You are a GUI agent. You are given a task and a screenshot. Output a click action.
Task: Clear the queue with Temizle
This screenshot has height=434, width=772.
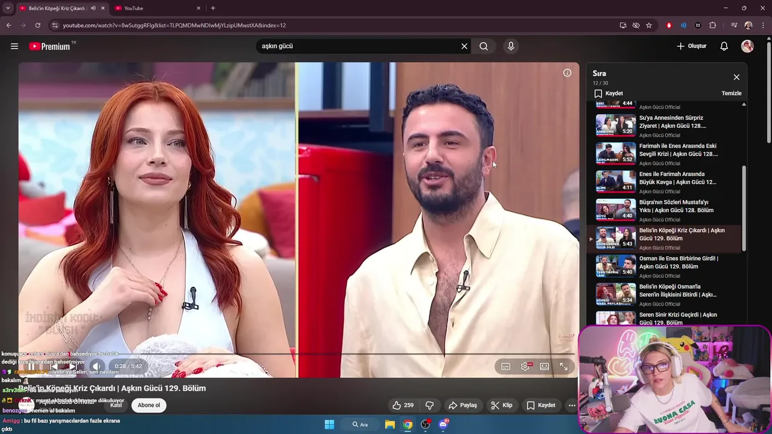[x=732, y=93]
